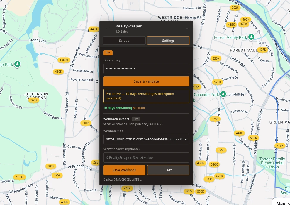Select the 435K marker near Afton Shire Dr
This screenshot has width=290, height=205.
(x=231, y=25)
